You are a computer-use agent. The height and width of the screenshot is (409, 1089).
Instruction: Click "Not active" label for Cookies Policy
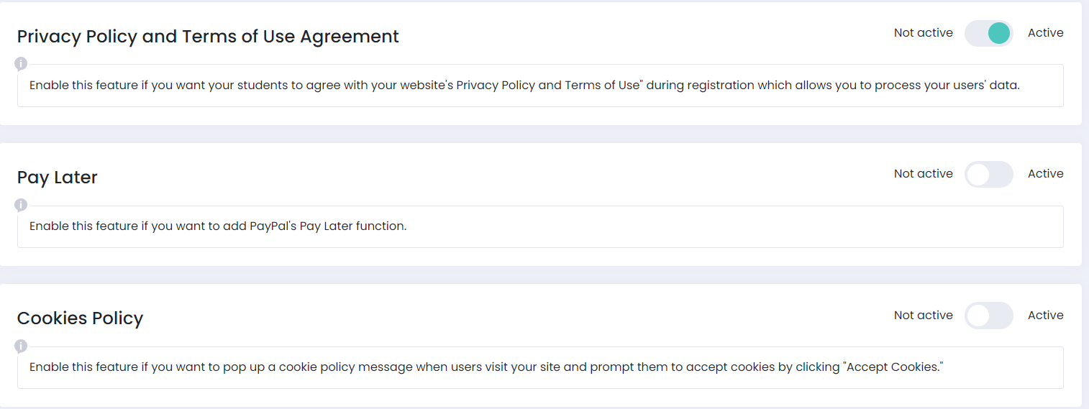click(x=924, y=316)
